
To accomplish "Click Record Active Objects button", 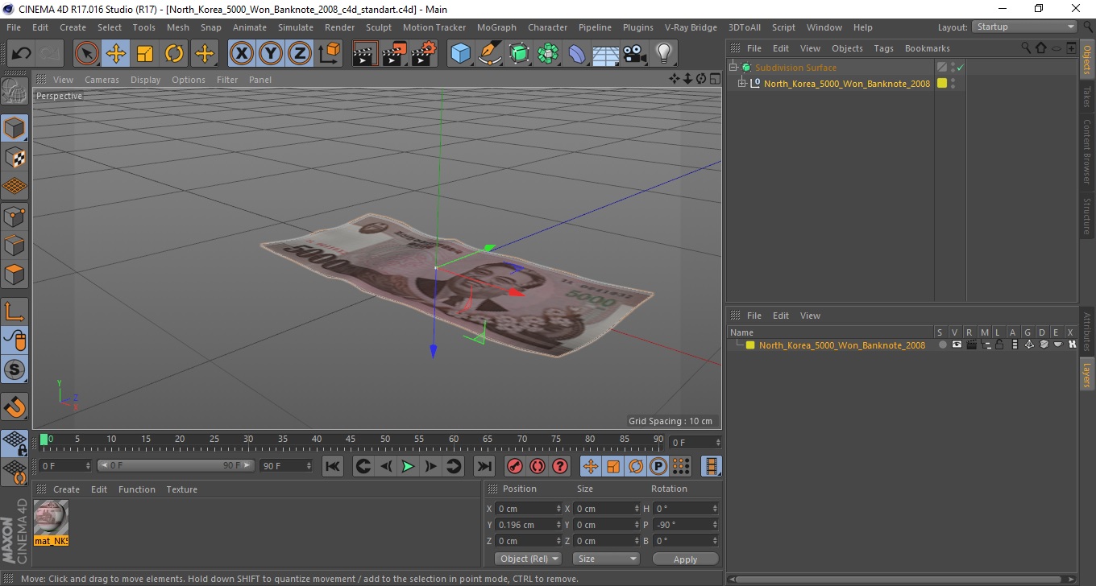I will click(x=514, y=466).
